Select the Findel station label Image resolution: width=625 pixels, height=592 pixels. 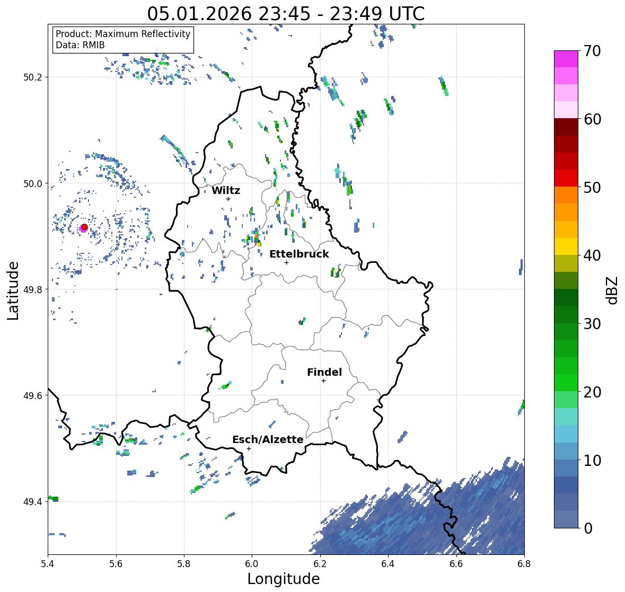[324, 372]
